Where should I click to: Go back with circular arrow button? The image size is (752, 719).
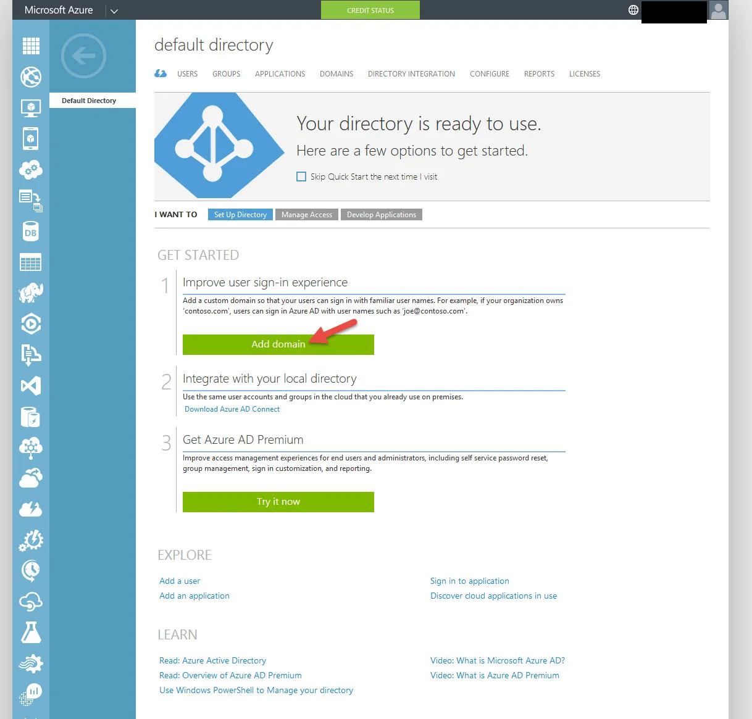point(84,56)
